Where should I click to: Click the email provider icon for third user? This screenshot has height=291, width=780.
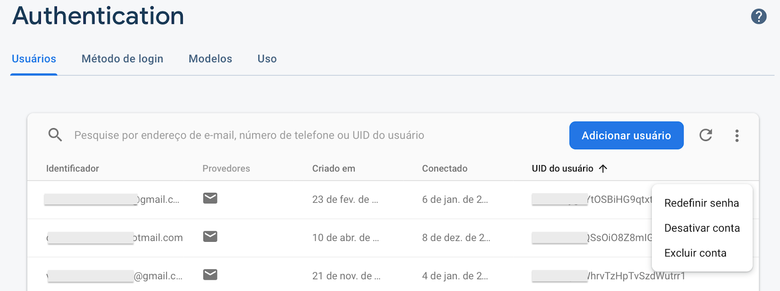[x=210, y=274]
